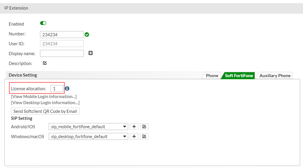View Desktop Login Information
Image resolution: width=303 pixels, height=168 pixels.
point(45,102)
